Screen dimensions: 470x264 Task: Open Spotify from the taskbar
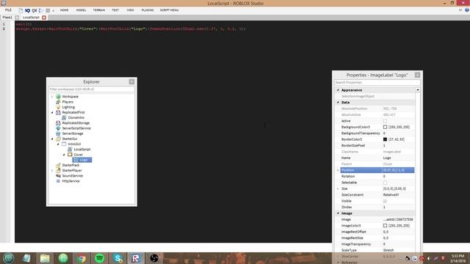coord(100,258)
